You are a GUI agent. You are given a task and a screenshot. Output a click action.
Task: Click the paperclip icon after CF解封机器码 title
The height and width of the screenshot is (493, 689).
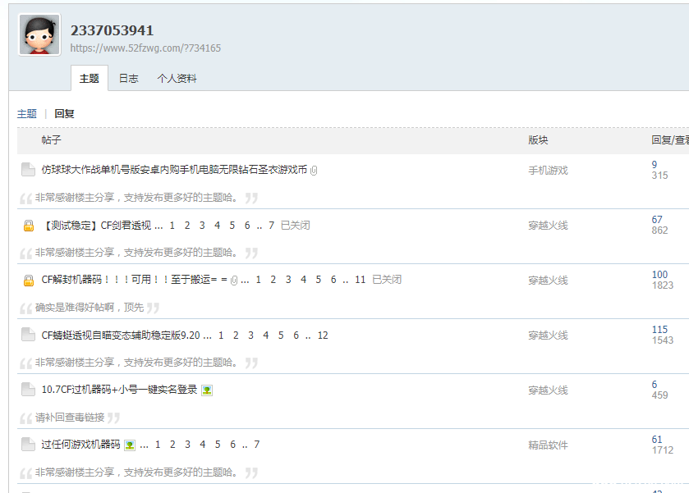point(234,280)
